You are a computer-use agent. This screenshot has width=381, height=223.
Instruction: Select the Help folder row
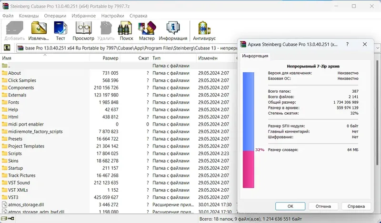pyautogui.click(x=118, y=109)
